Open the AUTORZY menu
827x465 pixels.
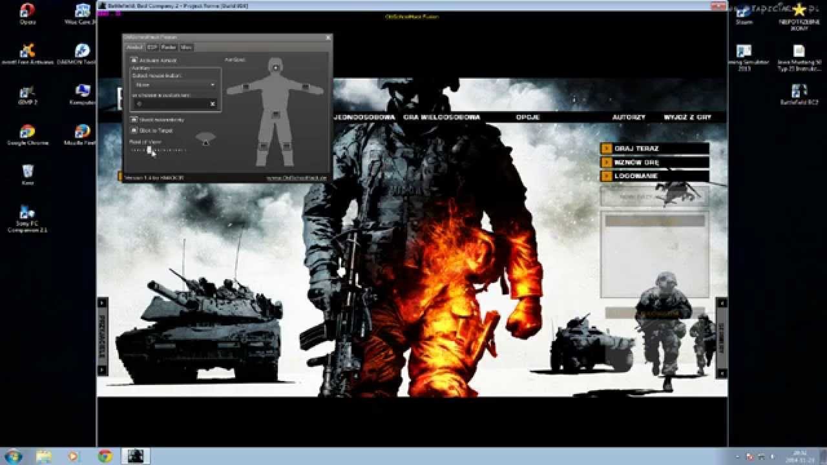629,118
